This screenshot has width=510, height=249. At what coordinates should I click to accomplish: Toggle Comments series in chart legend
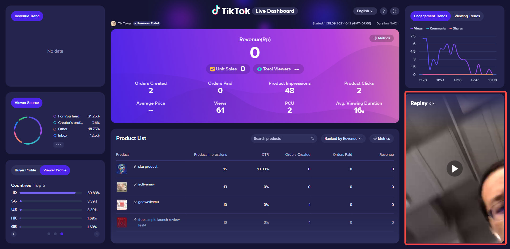pyautogui.click(x=436, y=28)
